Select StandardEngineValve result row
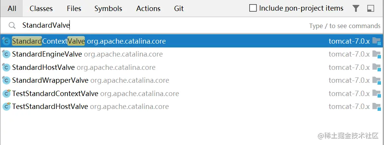The height and width of the screenshot is (145, 384). (x=192, y=54)
